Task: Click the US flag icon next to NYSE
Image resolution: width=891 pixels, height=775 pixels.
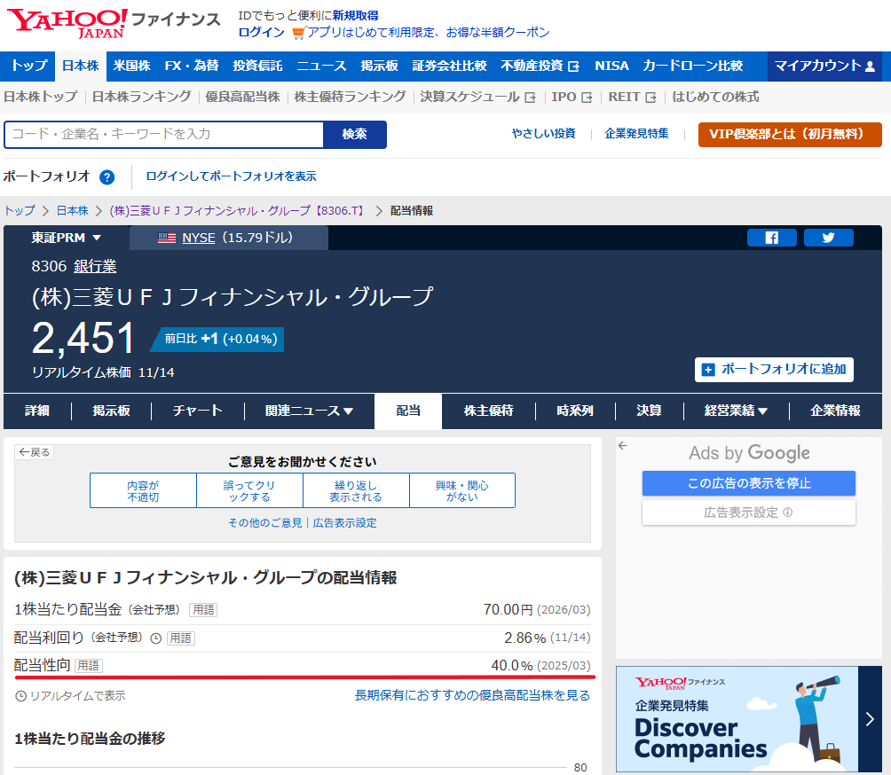Action: [x=168, y=237]
